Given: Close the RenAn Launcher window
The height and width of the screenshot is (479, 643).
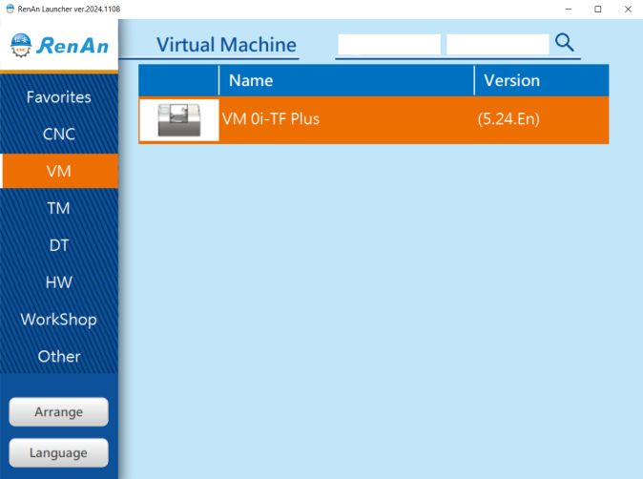Looking at the screenshot, I should (628, 9).
